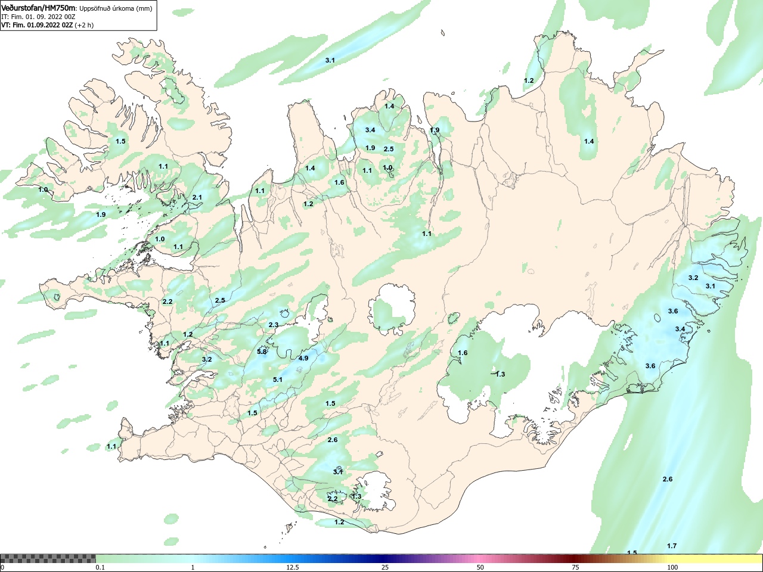Click the 25 label on the color scale
The height and width of the screenshot is (572, 763).
[x=385, y=567]
